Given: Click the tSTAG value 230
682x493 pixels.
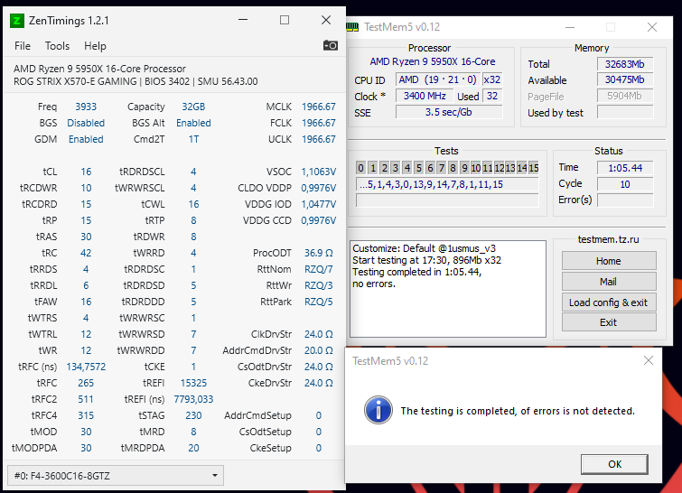Looking at the screenshot, I should point(193,415).
